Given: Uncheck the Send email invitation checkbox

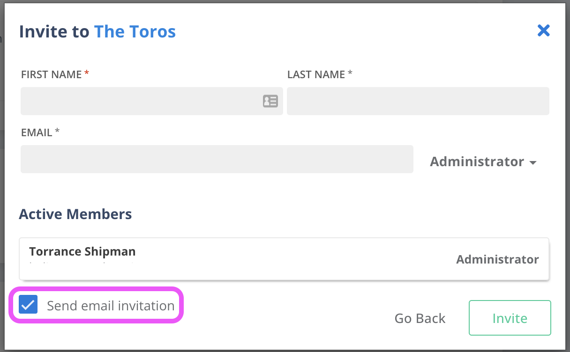Looking at the screenshot, I should click(x=28, y=305).
